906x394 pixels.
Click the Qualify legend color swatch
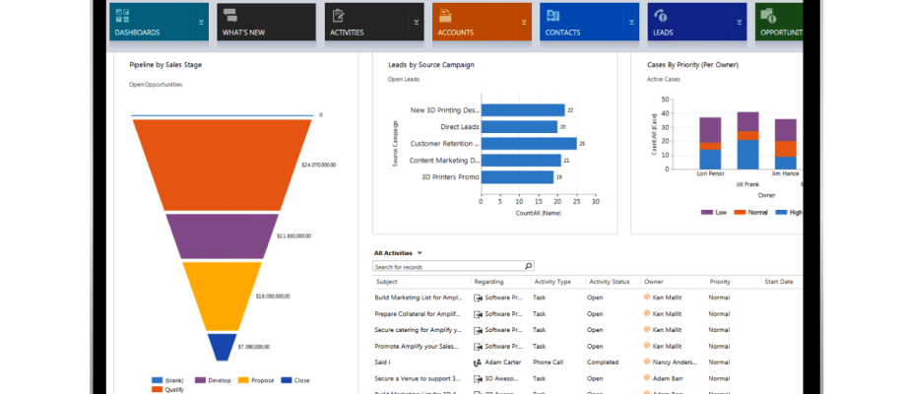tap(157, 390)
